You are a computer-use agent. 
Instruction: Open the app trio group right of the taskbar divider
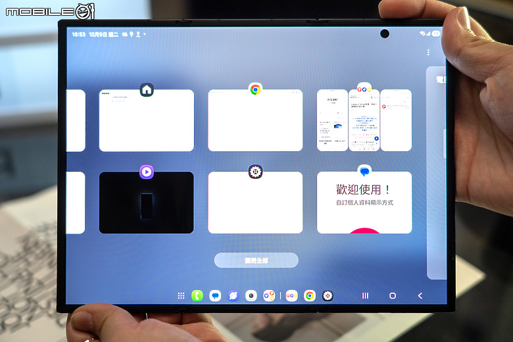point(291,296)
